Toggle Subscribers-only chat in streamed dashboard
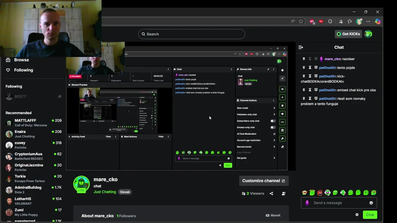Screen dimensions: 397x223 pos(273,121)
